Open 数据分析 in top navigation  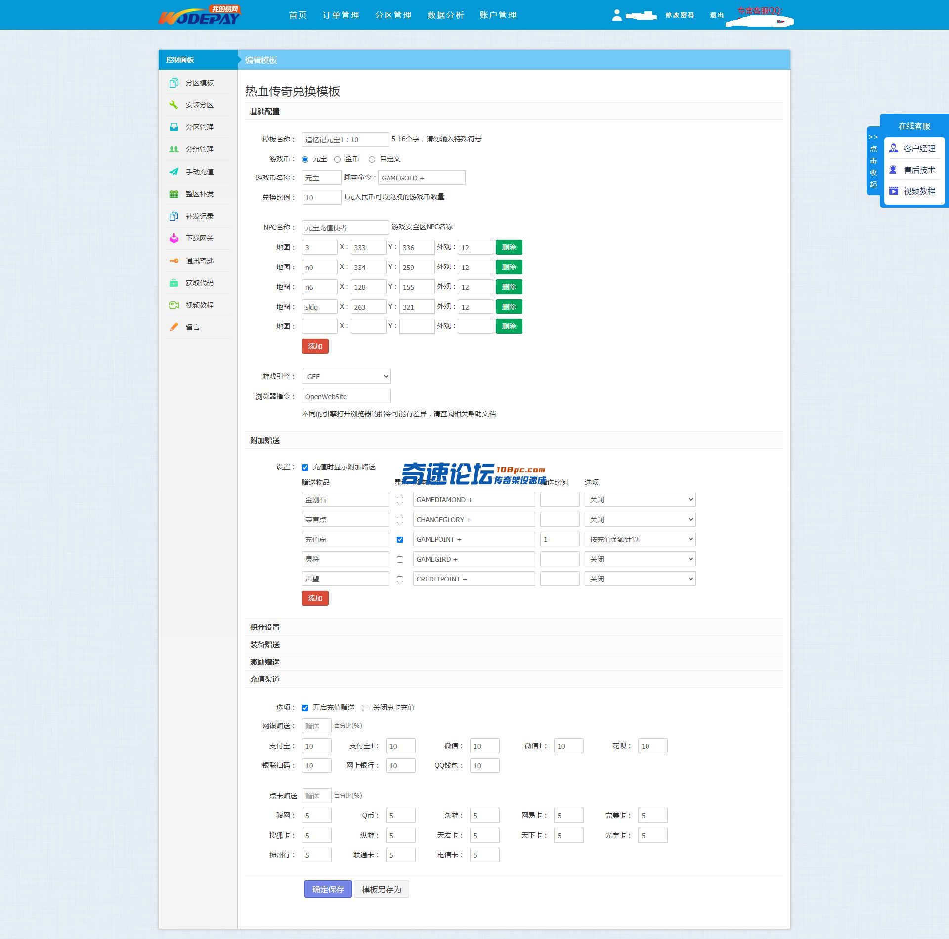[x=446, y=15]
